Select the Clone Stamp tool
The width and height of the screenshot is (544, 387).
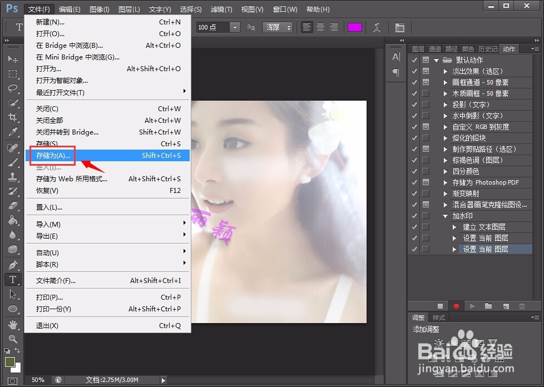13,177
